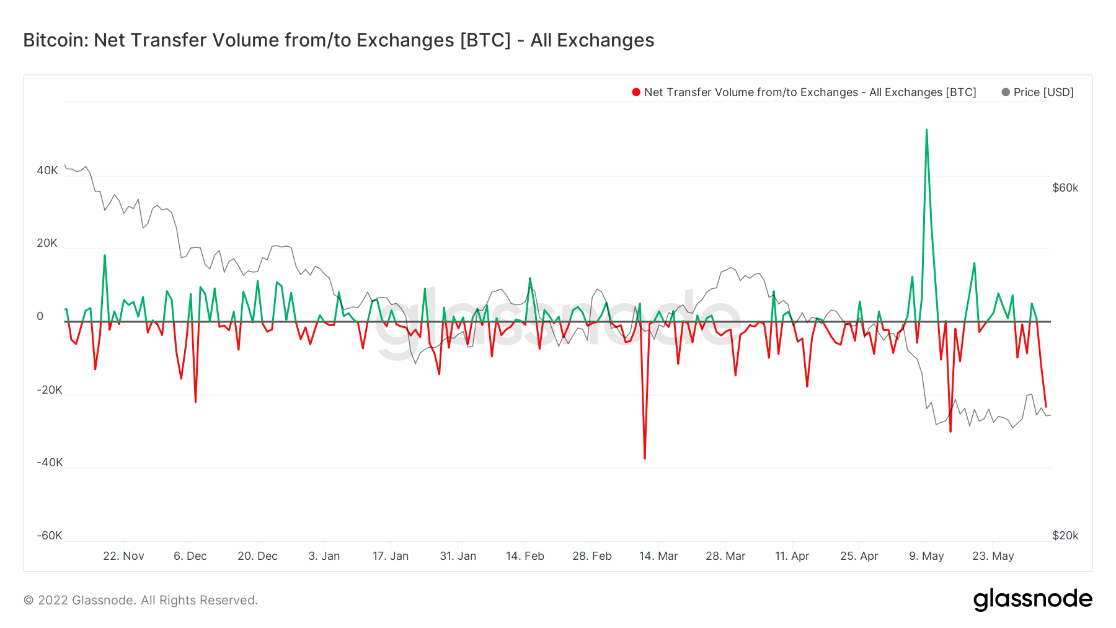
Task: Click the tallest green spike peak in May
Action: (926, 130)
